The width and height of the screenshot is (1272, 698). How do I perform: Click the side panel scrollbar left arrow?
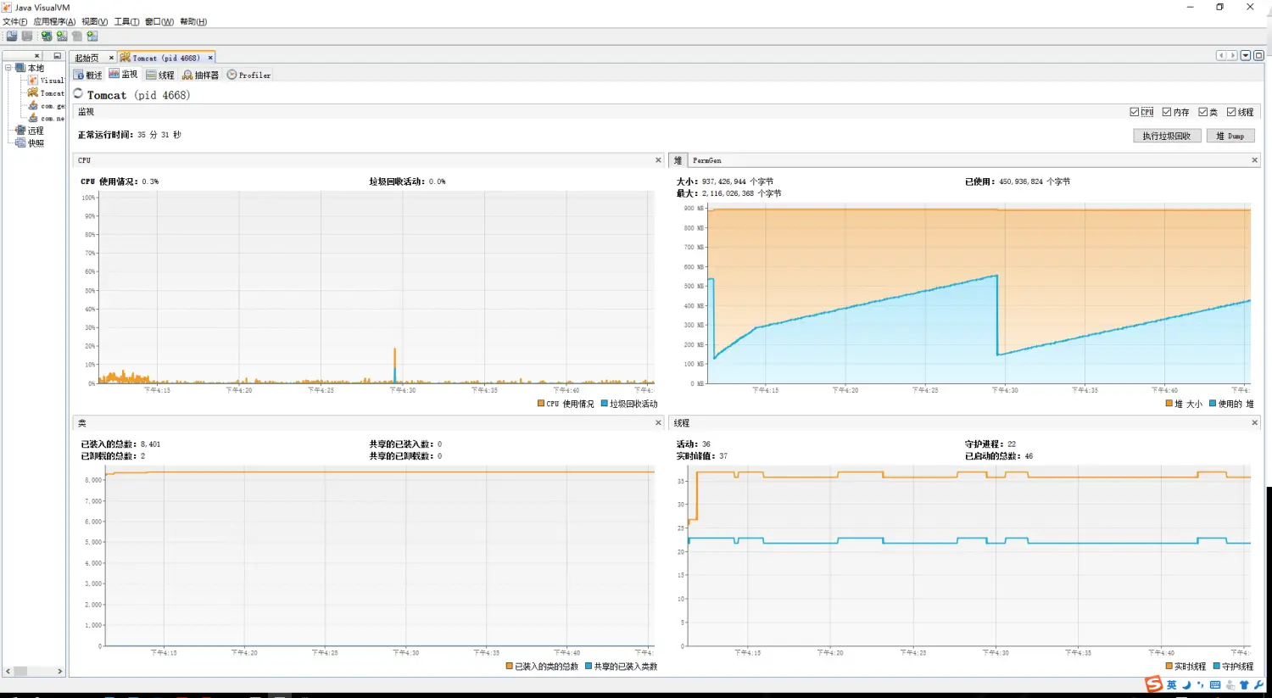(x=8, y=671)
